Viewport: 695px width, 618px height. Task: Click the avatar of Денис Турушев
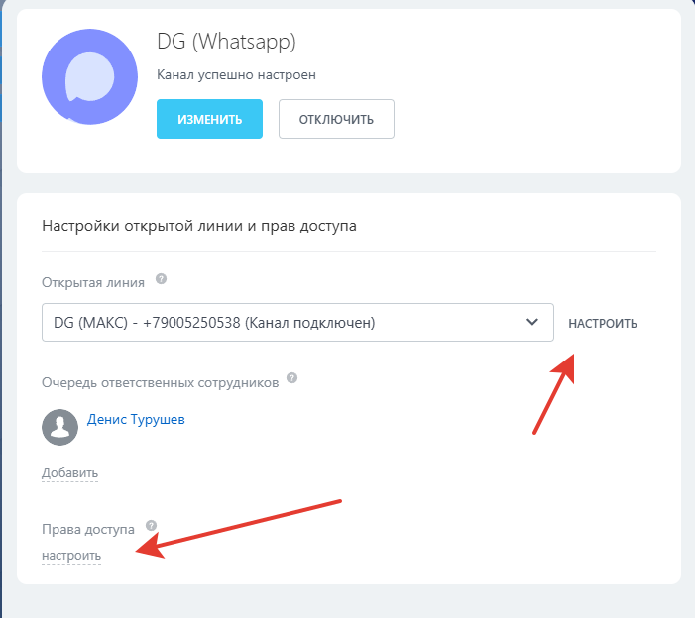point(59,427)
